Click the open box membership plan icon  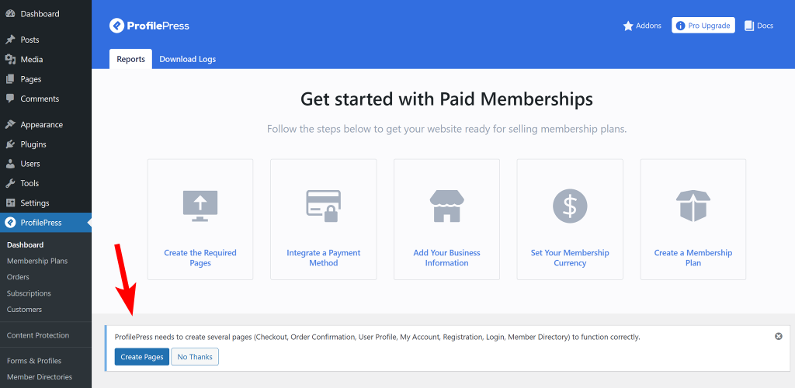pos(693,206)
